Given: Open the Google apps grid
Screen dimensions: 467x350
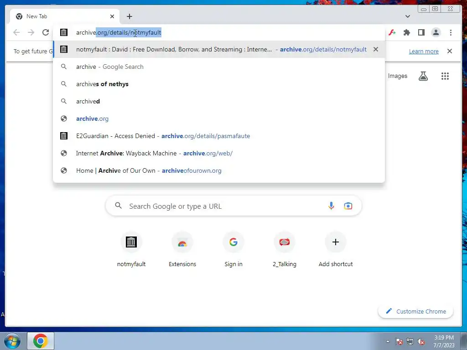Looking at the screenshot, I should (x=445, y=76).
